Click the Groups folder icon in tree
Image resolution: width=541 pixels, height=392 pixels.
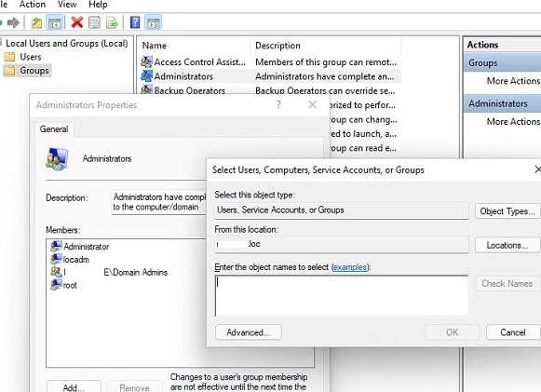tap(9, 71)
